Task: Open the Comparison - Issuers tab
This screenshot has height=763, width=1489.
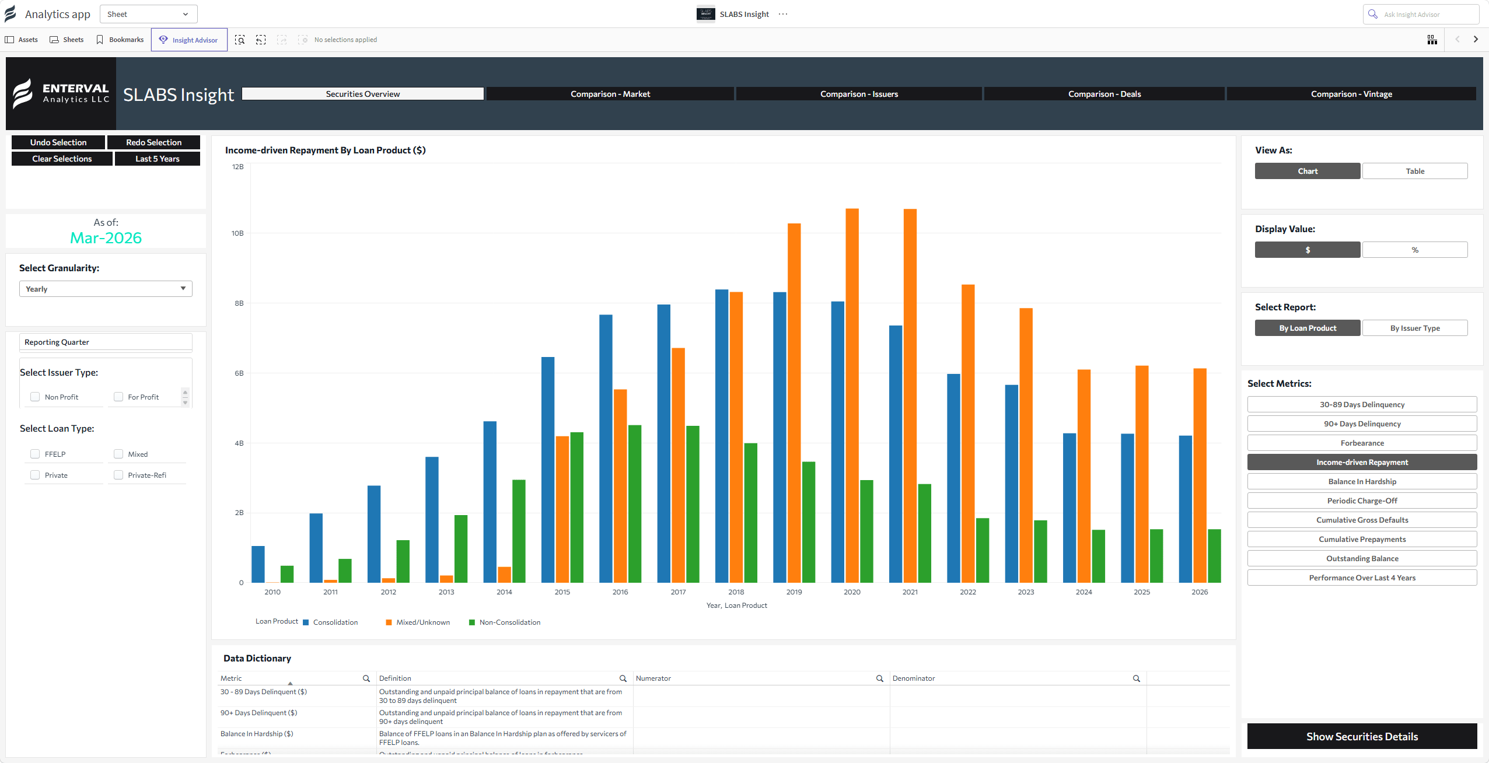Action: coord(859,94)
